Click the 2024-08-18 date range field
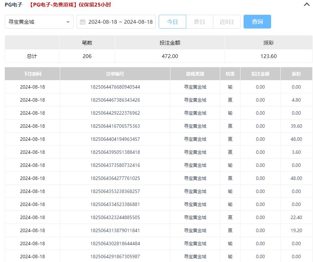 pyautogui.click(x=120, y=22)
